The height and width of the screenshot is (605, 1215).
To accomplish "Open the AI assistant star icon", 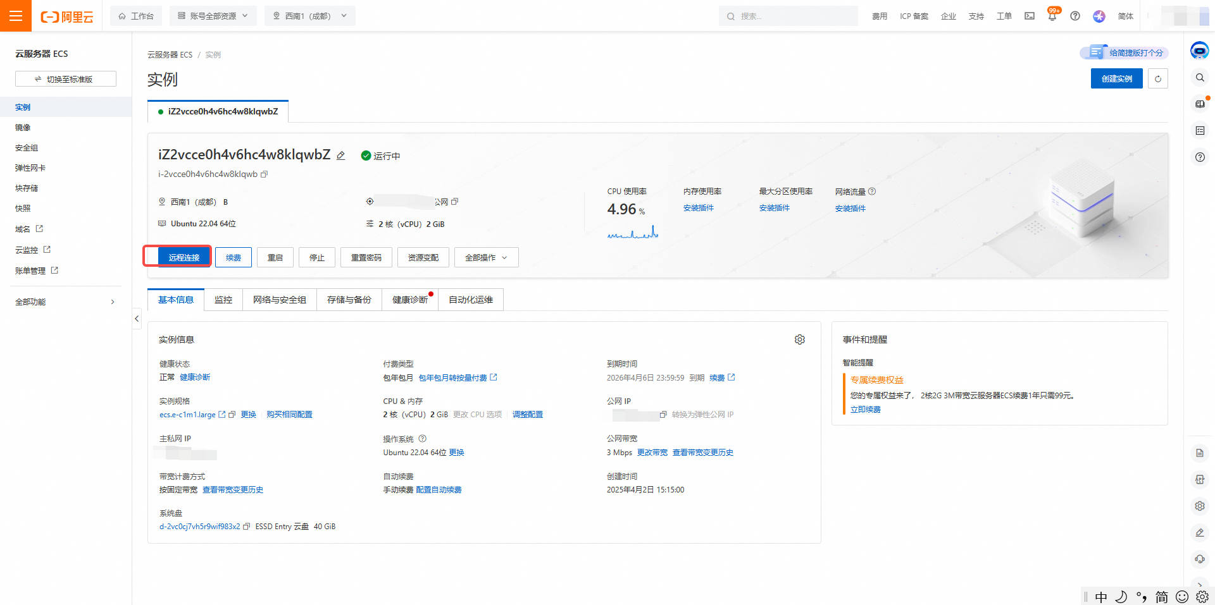I will (x=1099, y=16).
